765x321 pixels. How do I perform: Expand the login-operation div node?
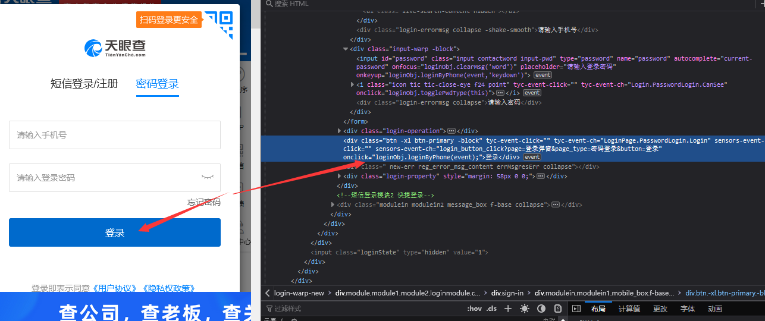point(339,131)
